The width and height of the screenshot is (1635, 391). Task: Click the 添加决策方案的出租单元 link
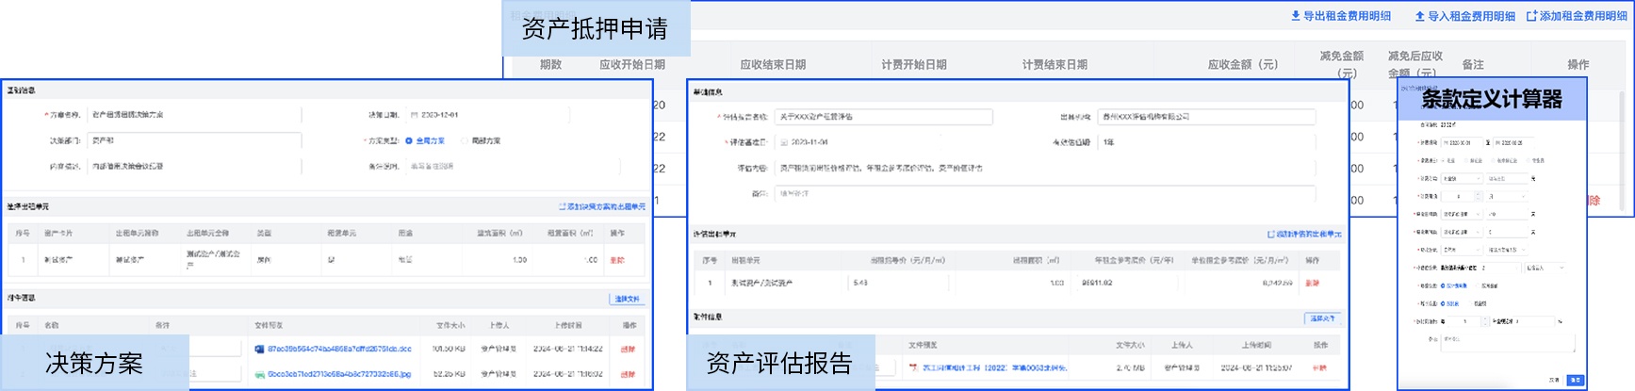(601, 206)
